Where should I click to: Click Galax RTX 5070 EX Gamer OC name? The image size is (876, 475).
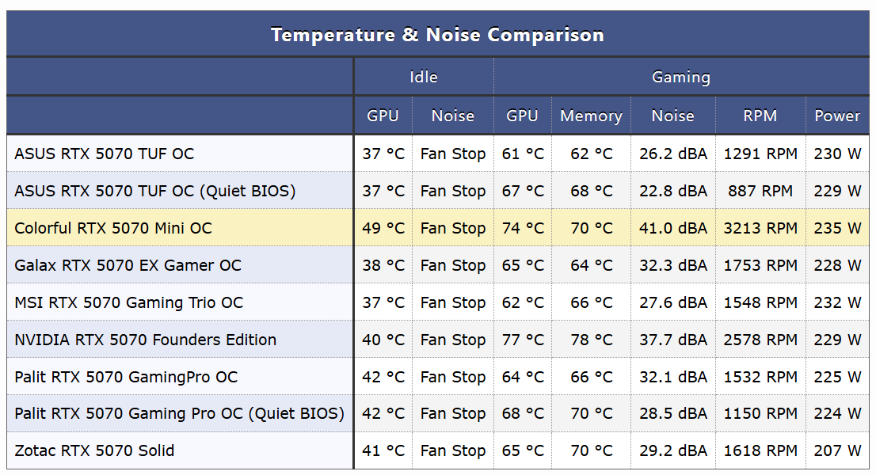pyautogui.click(x=128, y=265)
